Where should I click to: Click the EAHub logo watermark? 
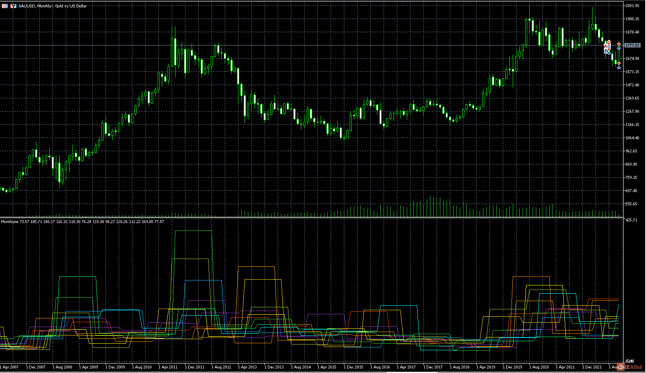coord(632,367)
